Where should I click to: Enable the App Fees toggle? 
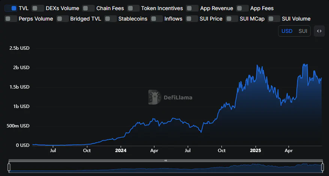click(242, 8)
